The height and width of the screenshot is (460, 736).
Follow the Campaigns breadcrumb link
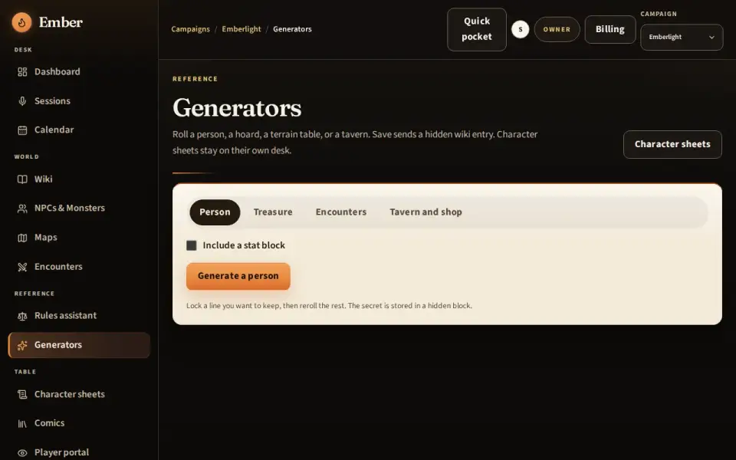pos(190,29)
